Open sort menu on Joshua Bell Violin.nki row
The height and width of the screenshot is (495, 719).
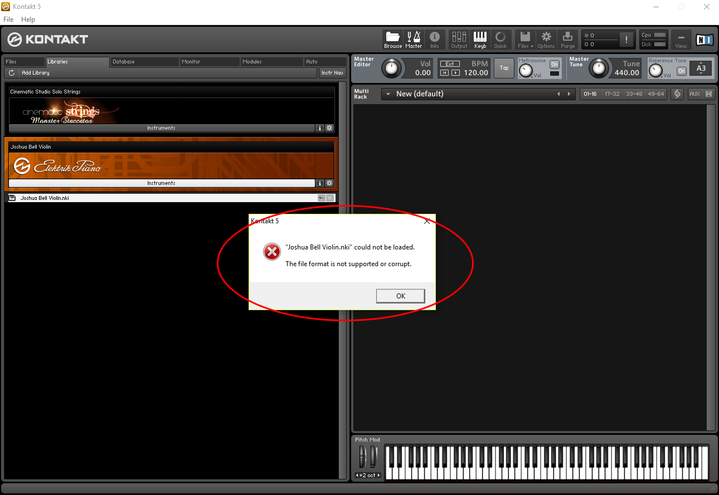pos(321,198)
